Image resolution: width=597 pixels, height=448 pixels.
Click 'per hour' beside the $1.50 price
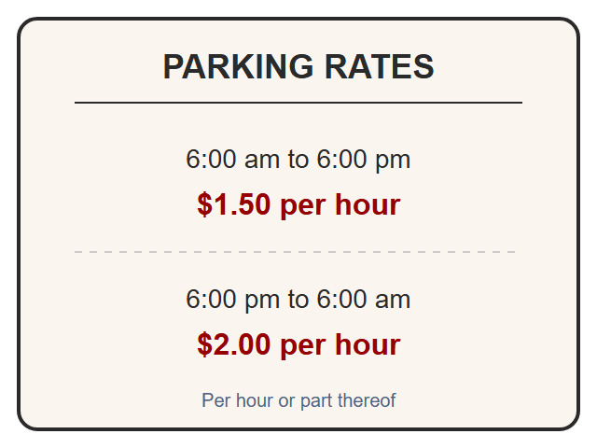(340, 205)
